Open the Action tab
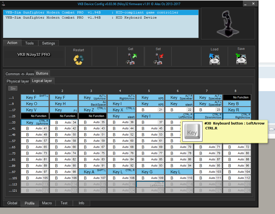The height and width of the screenshot is (214, 275). point(12,43)
